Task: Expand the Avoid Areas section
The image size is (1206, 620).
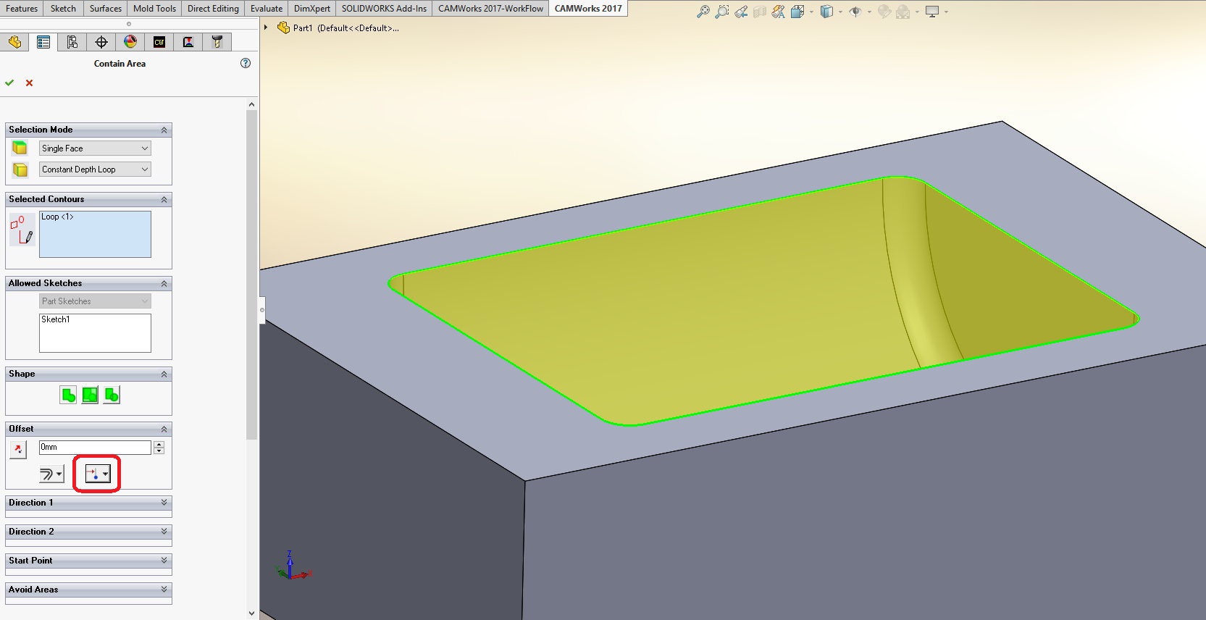Action: pos(88,590)
